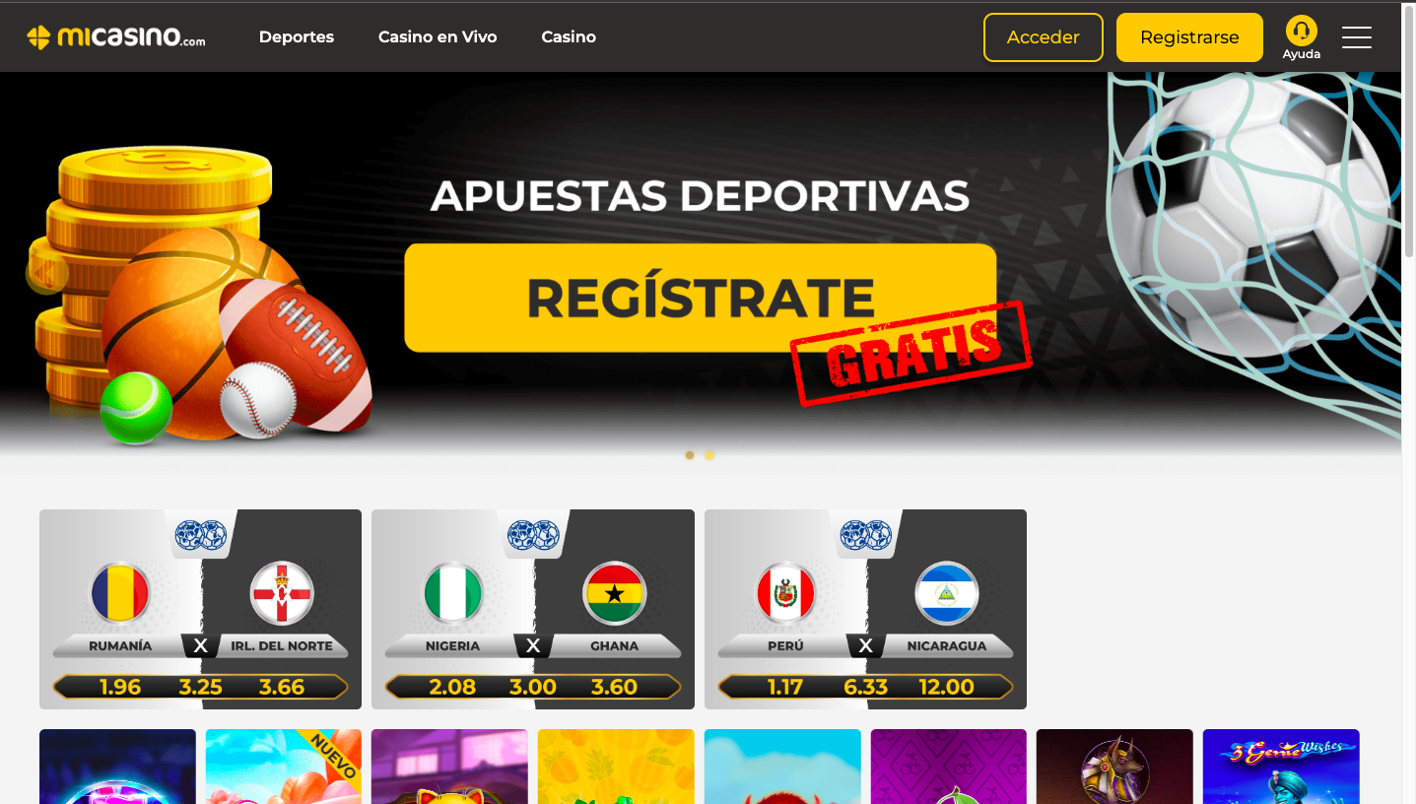Screen dimensions: 1416x804
Task: Open the Casino en Vivo menu
Action: point(438,36)
